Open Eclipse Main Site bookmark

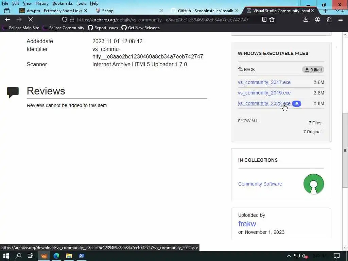coord(21,28)
